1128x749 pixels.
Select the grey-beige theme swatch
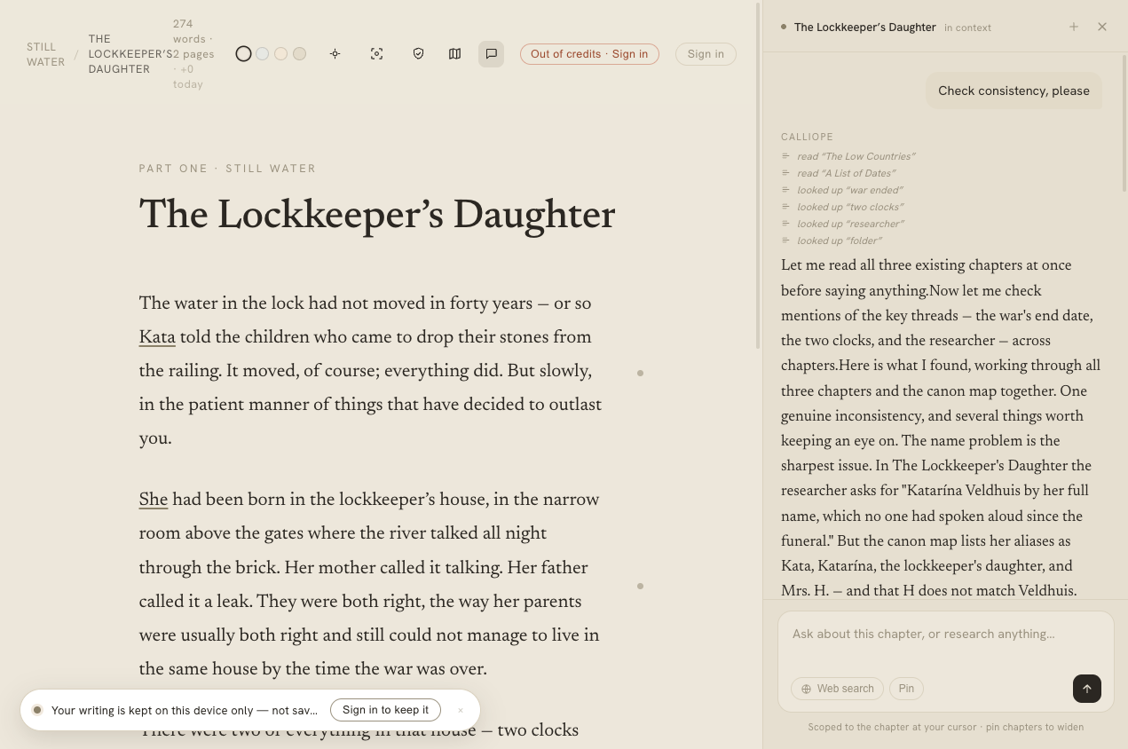coord(300,54)
